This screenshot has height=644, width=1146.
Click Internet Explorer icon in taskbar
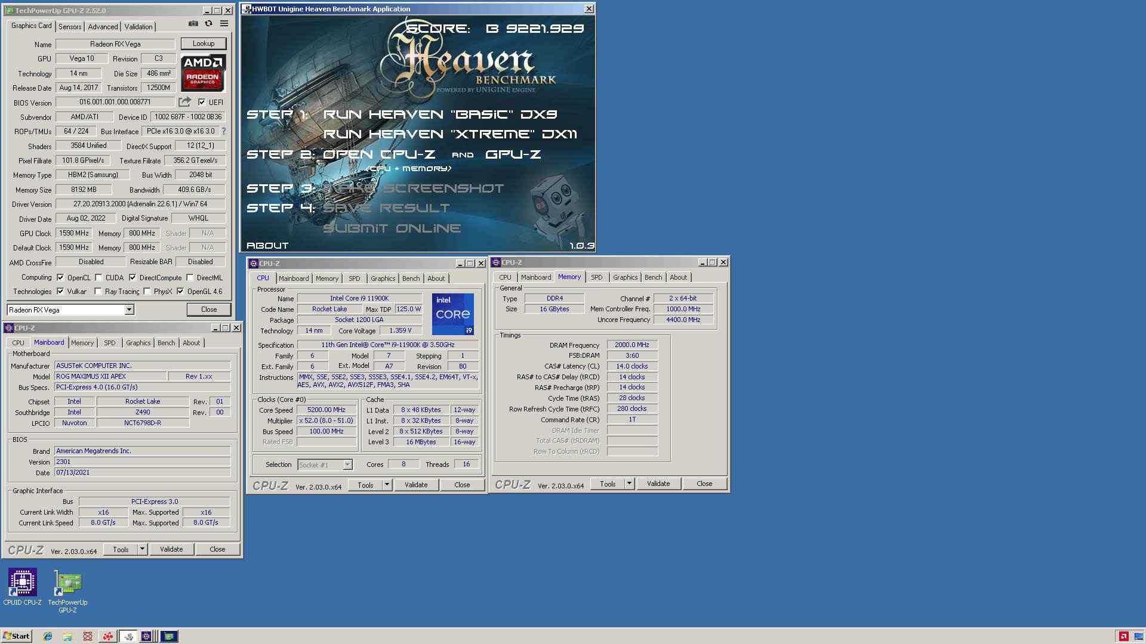(48, 636)
